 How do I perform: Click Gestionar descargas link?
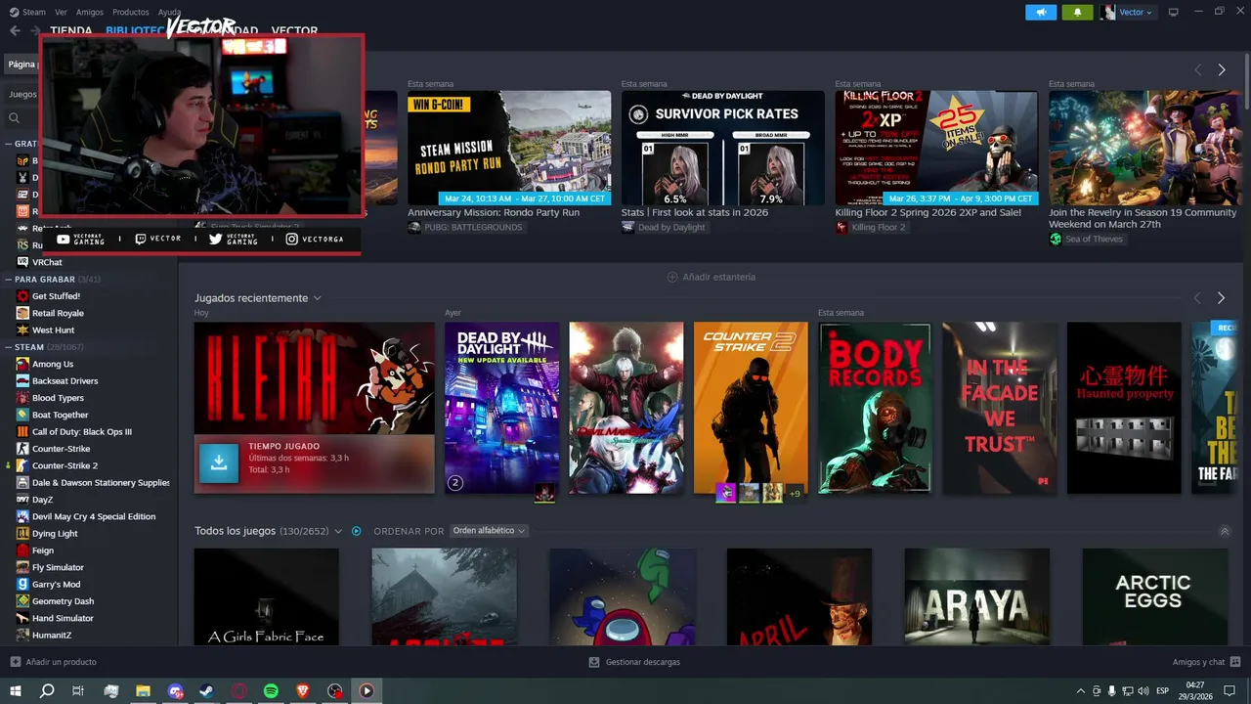coord(643,662)
